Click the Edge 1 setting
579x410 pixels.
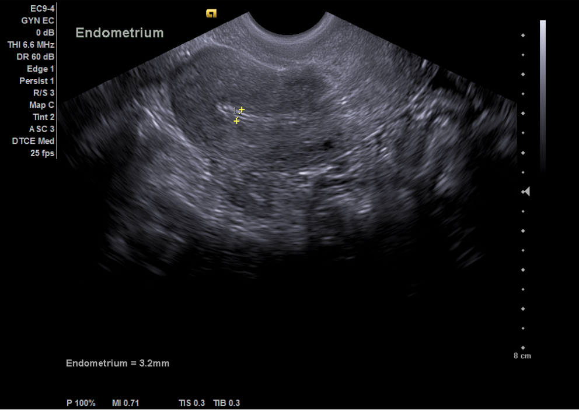click(41, 69)
